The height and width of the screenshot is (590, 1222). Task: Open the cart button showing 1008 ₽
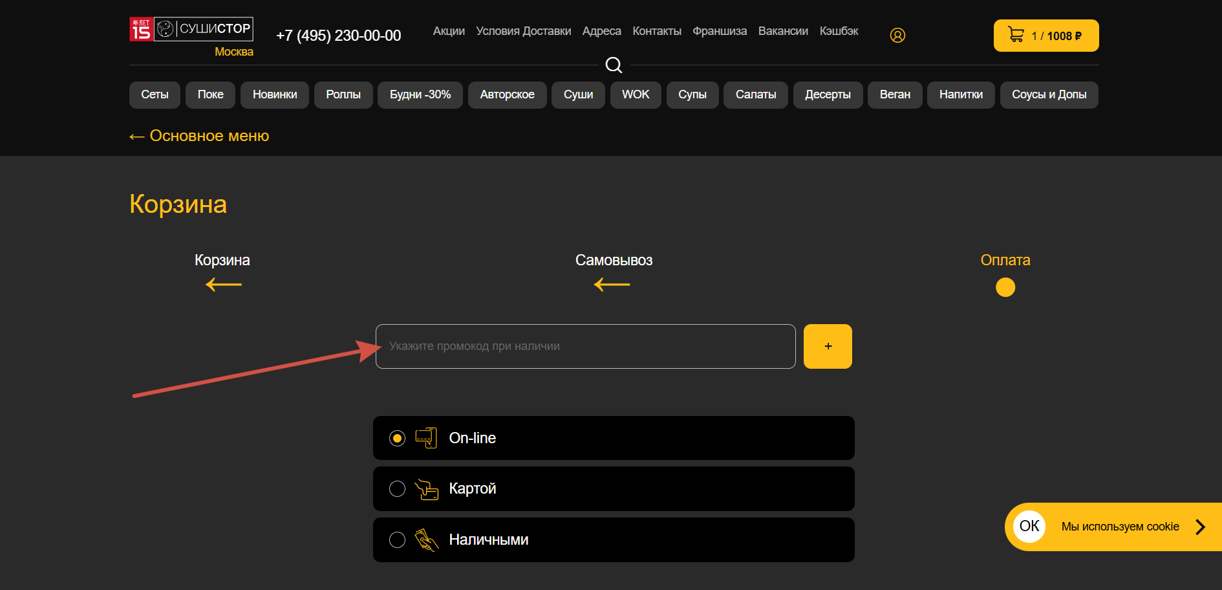click(1046, 36)
